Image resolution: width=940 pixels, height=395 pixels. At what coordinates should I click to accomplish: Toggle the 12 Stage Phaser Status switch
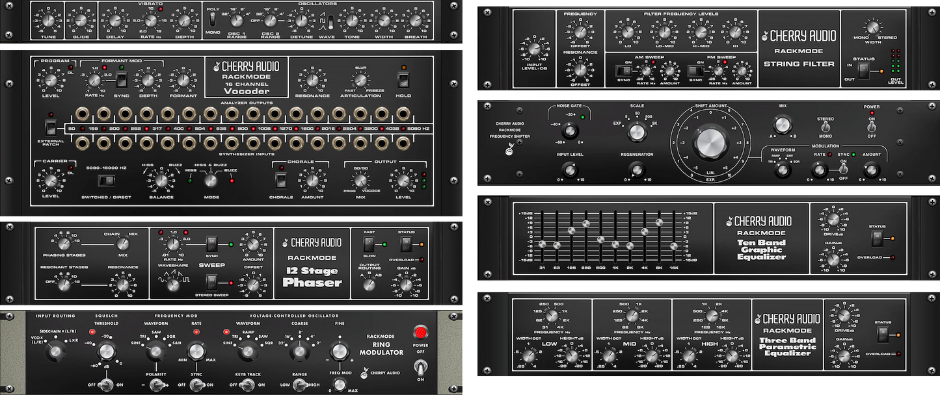pyautogui.click(x=405, y=245)
